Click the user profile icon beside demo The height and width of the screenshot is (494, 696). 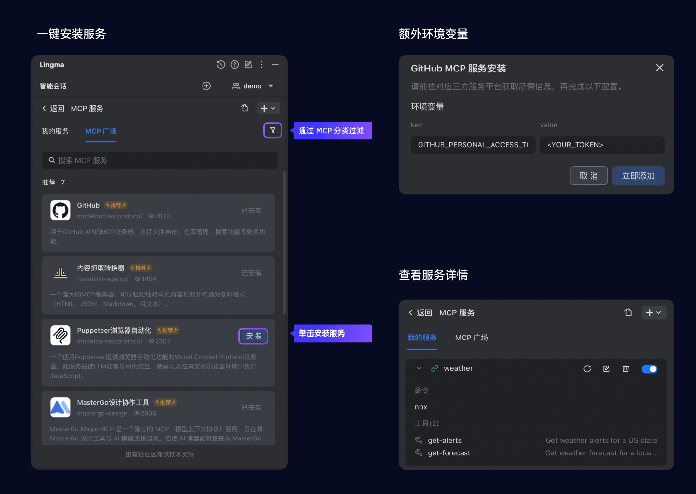[x=236, y=86]
